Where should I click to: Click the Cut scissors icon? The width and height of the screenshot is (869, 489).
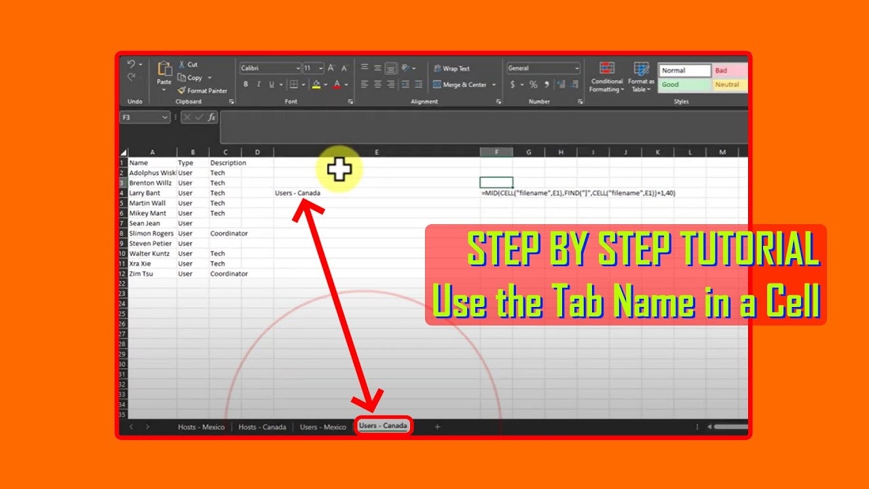[182, 65]
